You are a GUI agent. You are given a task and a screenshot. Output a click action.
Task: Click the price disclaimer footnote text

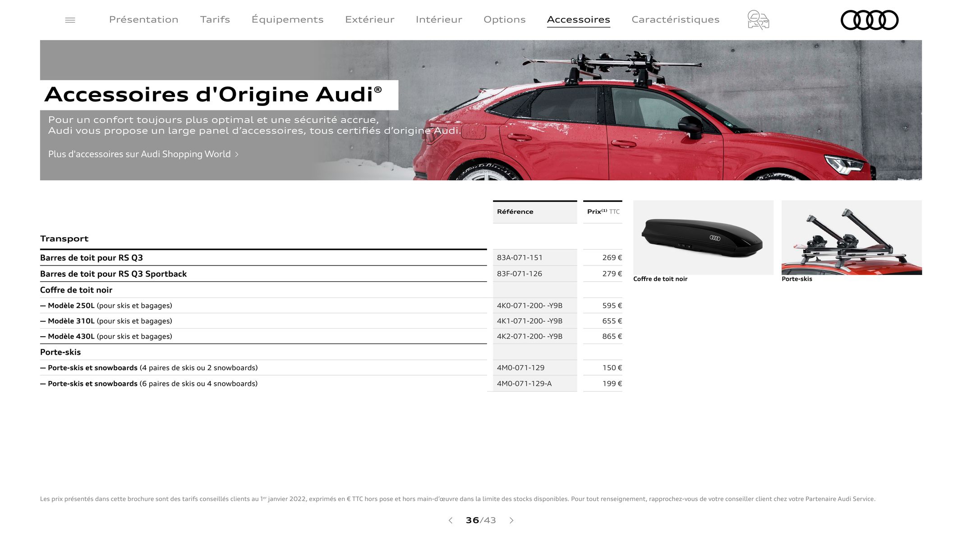(x=457, y=499)
